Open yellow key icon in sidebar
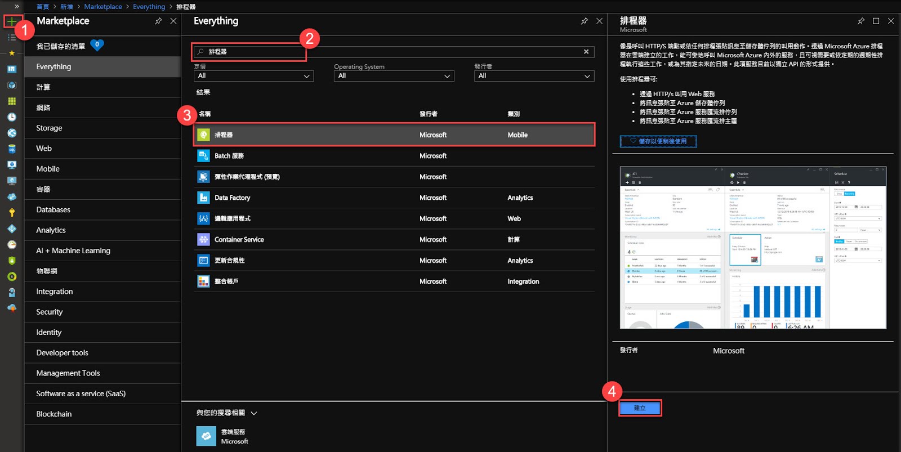The width and height of the screenshot is (901, 452). click(11, 213)
